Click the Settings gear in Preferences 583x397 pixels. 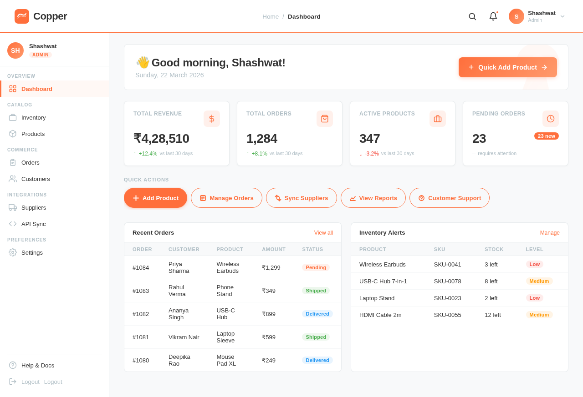pos(12,252)
